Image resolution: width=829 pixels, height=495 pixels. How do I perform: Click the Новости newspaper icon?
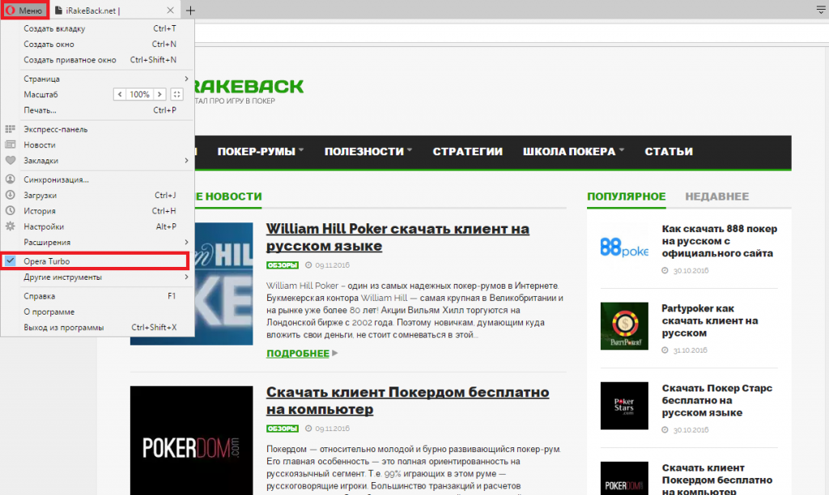tap(10, 145)
